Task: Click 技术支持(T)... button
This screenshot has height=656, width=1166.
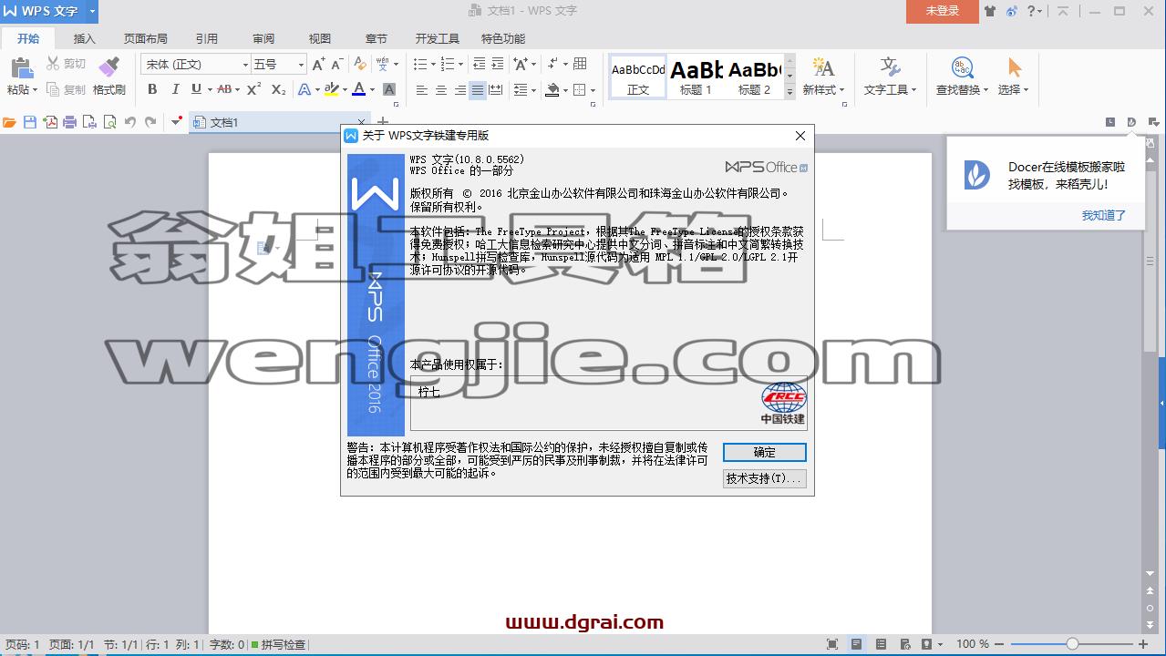Action: click(765, 478)
